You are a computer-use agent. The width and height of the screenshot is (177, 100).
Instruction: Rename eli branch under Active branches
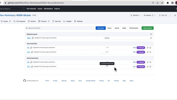pyautogui.click(x=147, y=67)
